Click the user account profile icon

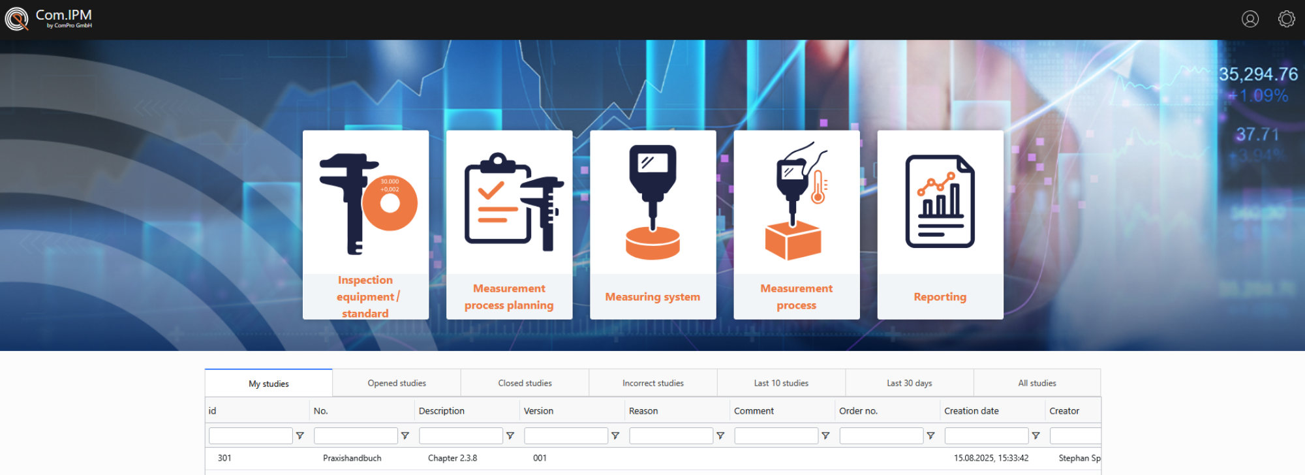(1250, 20)
